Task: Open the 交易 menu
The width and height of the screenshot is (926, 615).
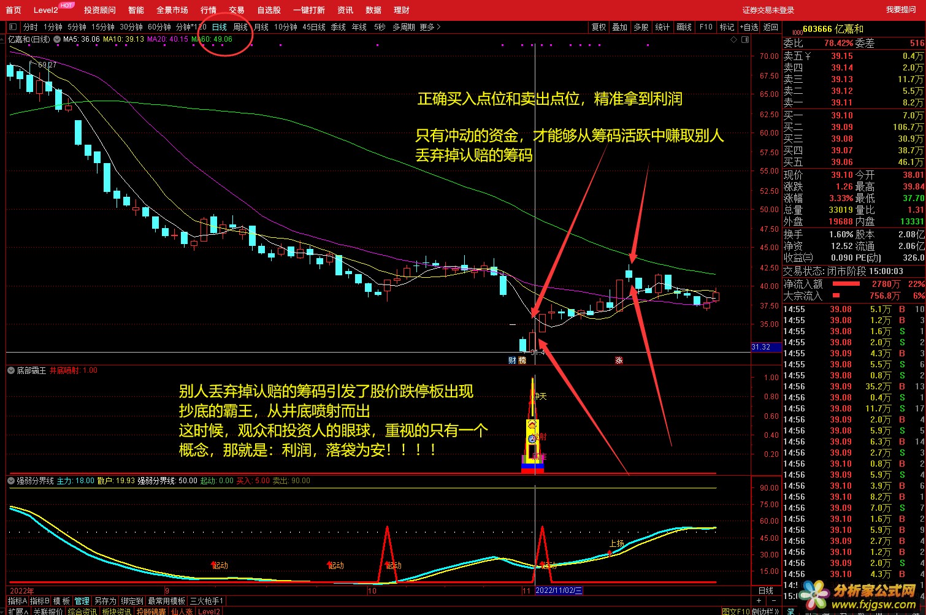Action: pos(237,10)
